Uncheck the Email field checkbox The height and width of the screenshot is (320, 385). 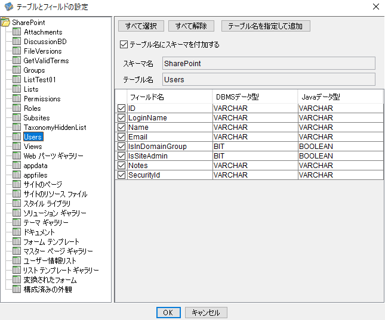(122, 136)
